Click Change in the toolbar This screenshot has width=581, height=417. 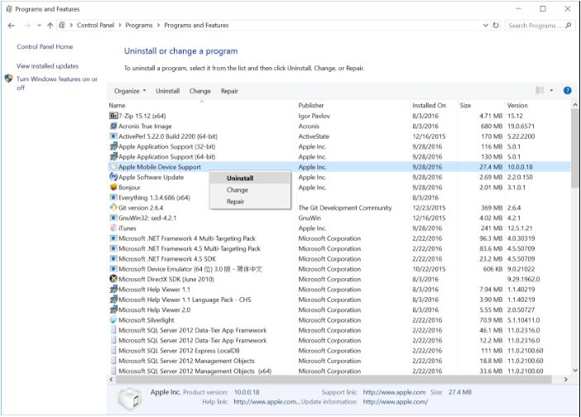[199, 91]
